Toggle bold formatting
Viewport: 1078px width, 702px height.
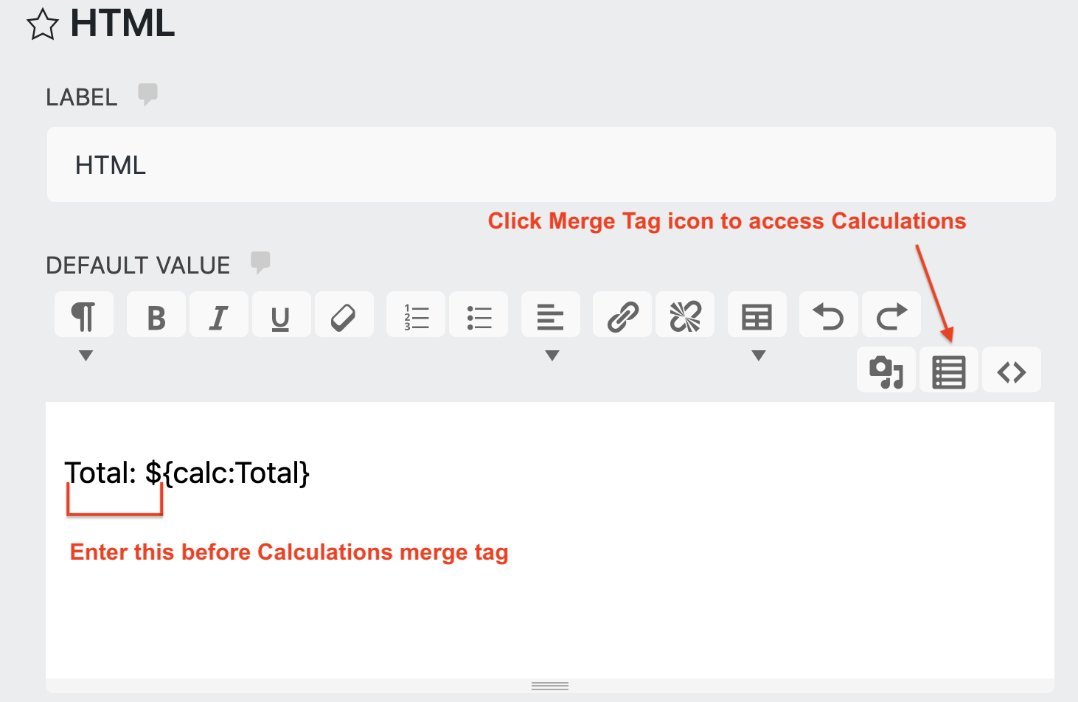(x=156, y=314)
